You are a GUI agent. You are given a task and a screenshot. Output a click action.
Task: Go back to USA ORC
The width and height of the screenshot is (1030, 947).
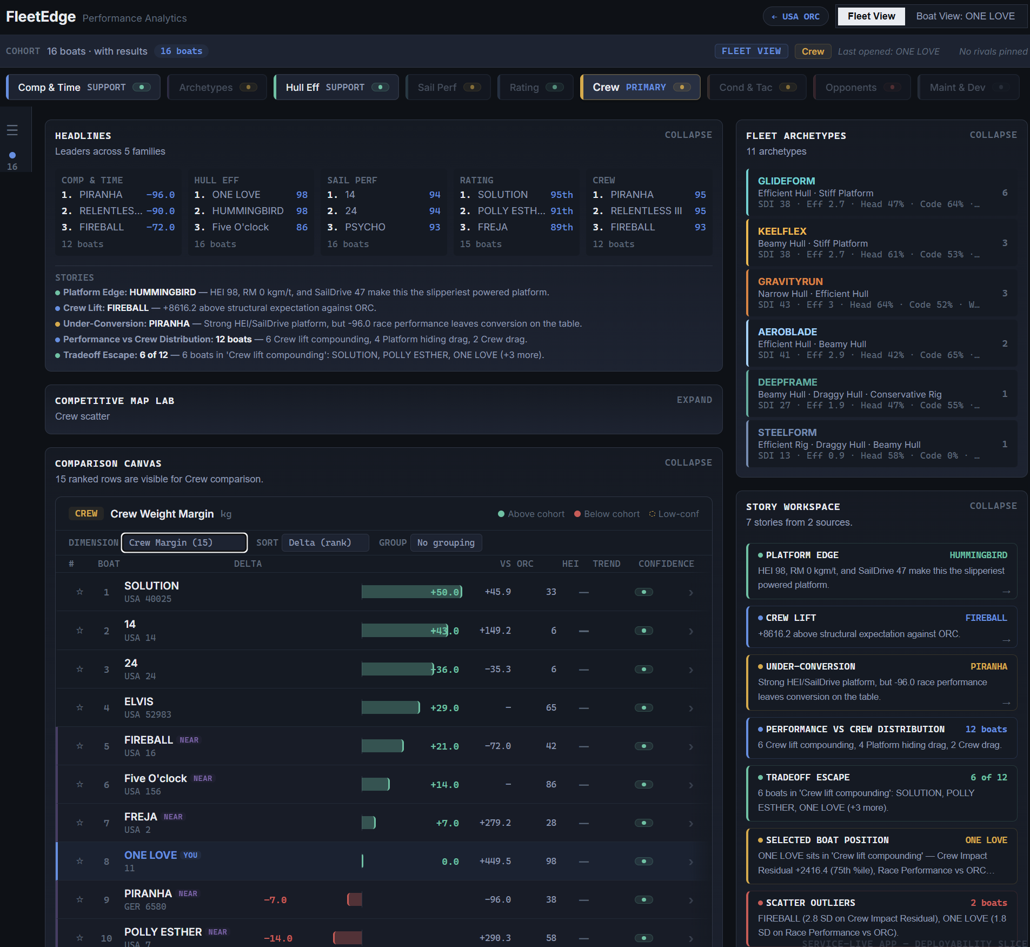point(795,16)
